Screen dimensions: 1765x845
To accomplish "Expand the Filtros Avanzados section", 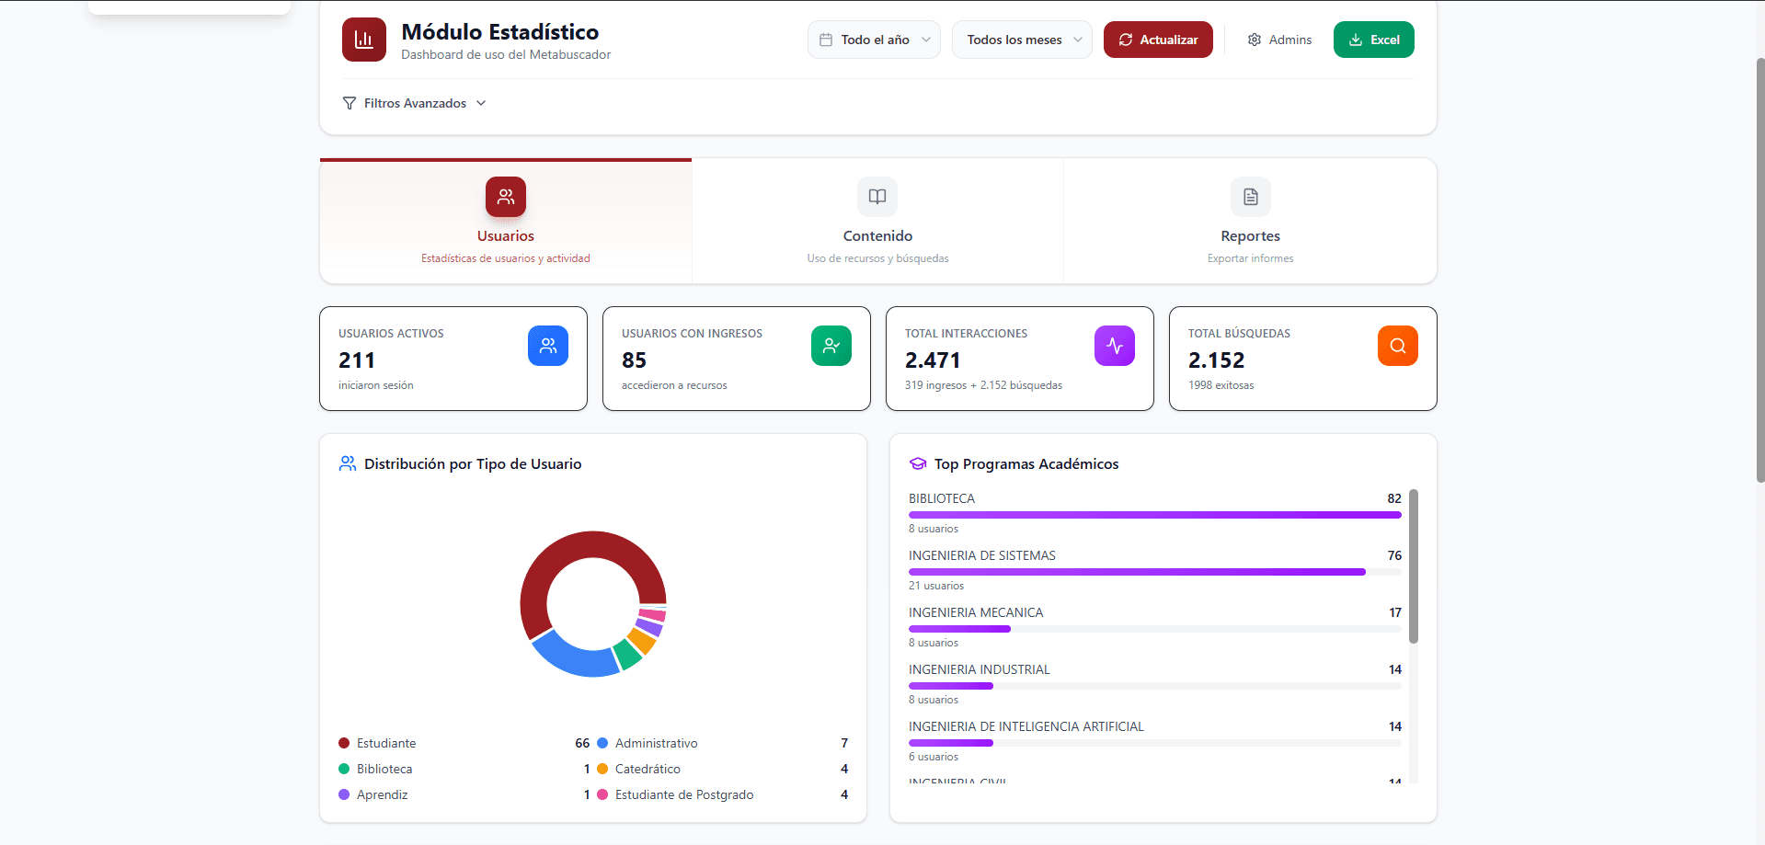I will click(414, 103).
